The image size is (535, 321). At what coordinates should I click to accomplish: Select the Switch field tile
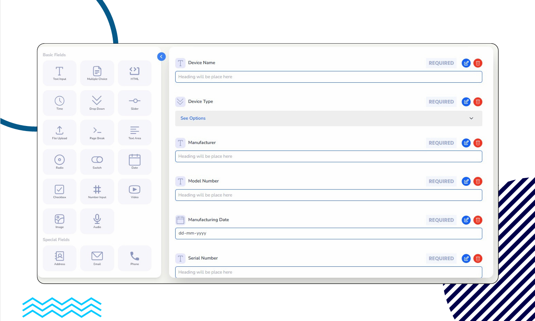pyautogui.click(x=97, y=161)
